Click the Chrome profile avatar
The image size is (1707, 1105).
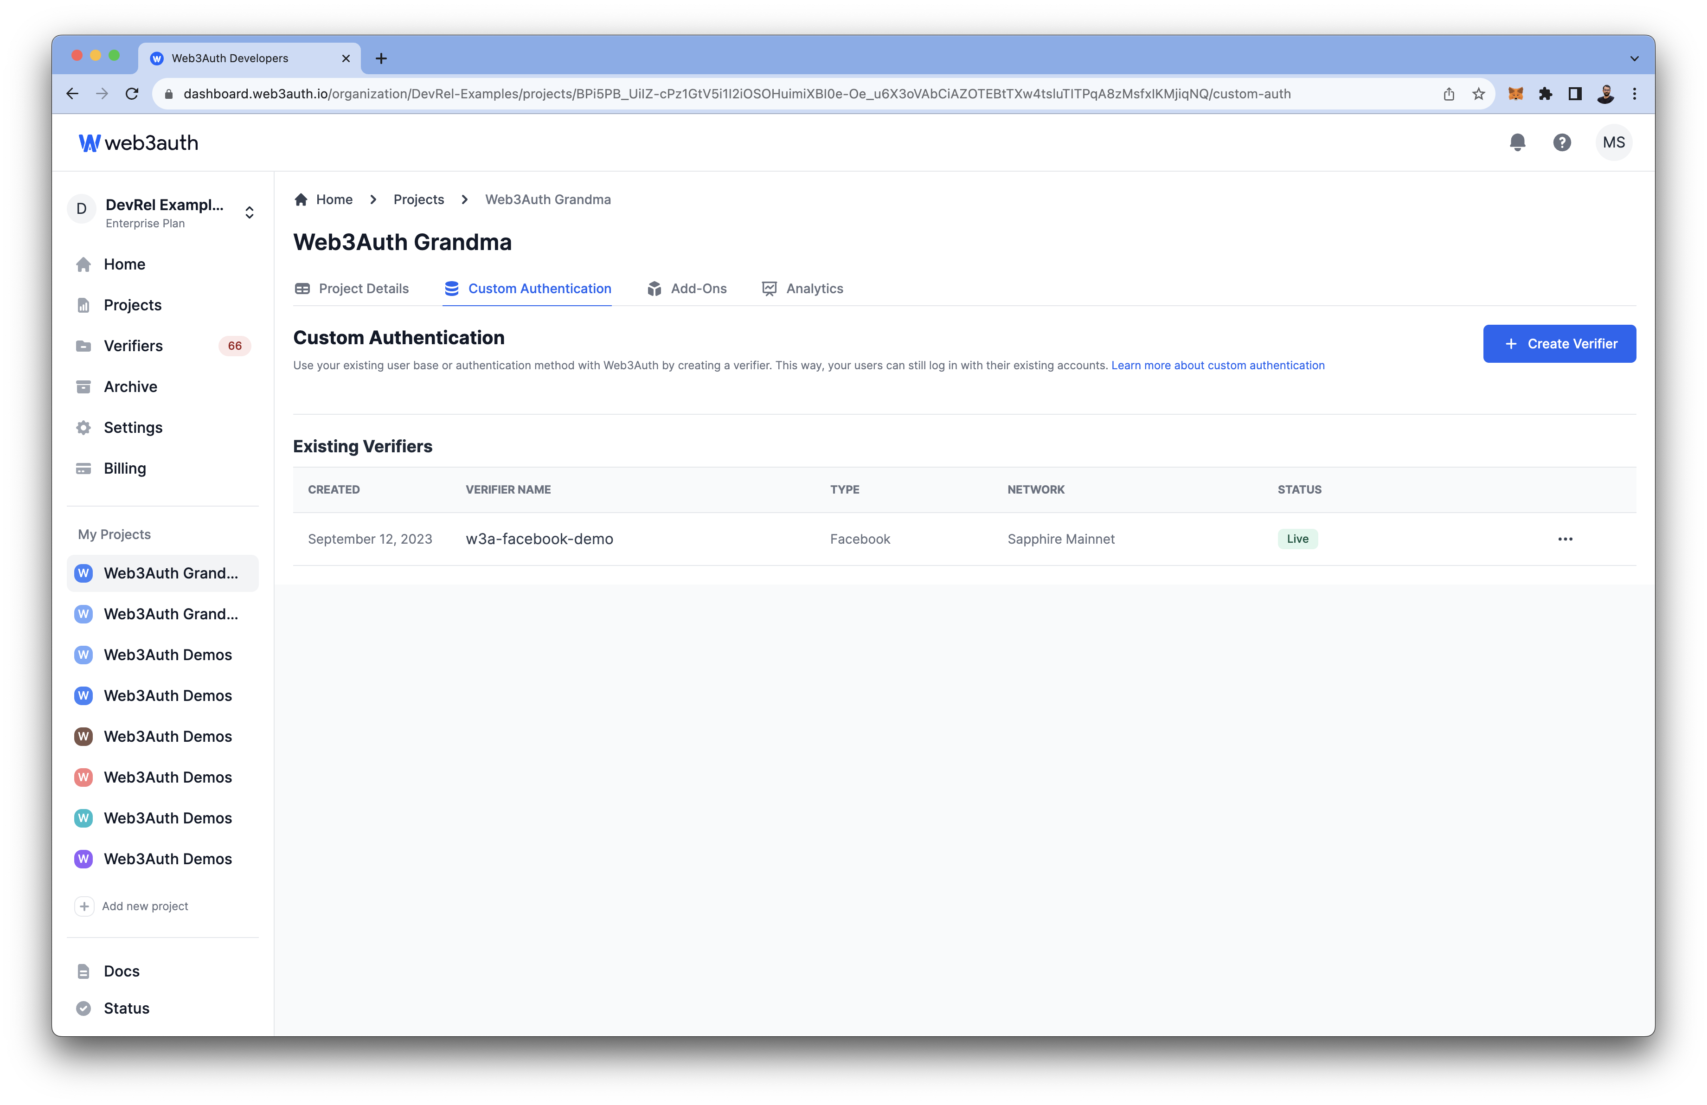(x=1605, y=94)
